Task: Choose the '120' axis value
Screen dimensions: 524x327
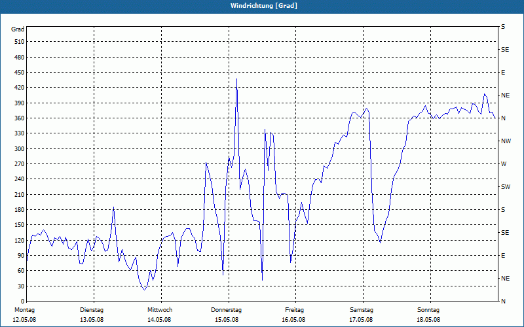Action: tap(20, 240)
